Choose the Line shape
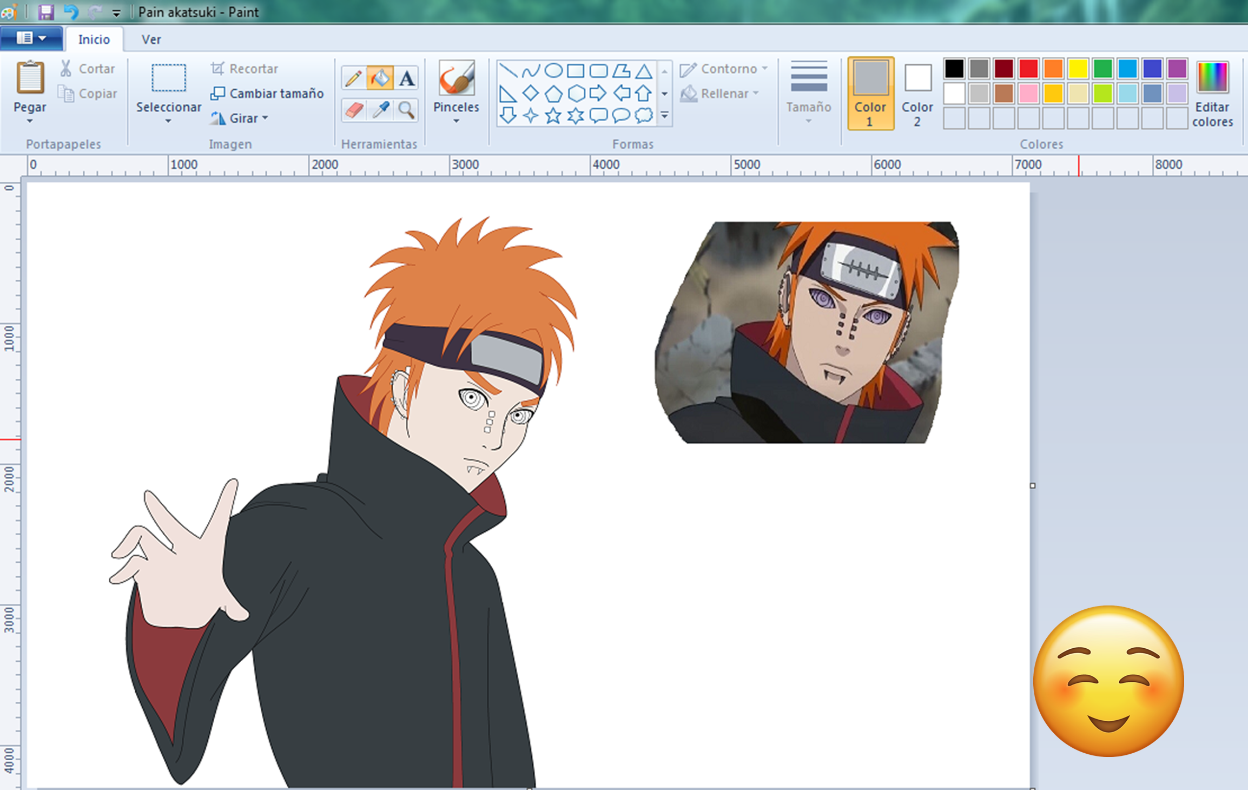Image resolution: width=1248 pixels, height=790 pixels. tap(507, 70)
